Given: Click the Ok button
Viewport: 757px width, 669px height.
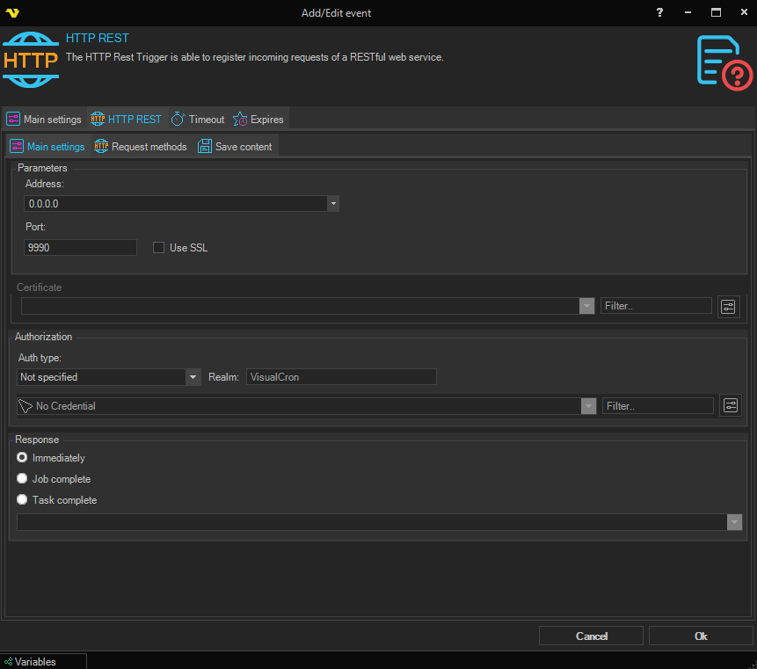Looking at the screenshot, I should pyautogui.click(x=701, y=636).
